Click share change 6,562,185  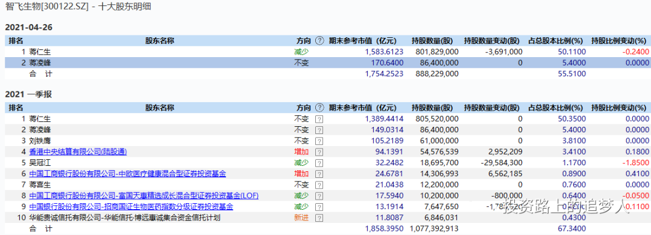coord(506,174)
